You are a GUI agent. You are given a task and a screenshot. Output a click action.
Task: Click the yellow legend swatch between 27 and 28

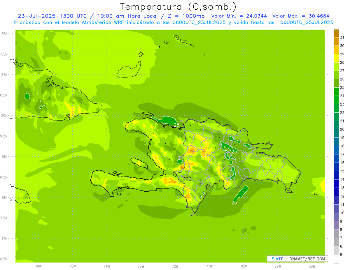pyautogui.click(x=336, y=66)
